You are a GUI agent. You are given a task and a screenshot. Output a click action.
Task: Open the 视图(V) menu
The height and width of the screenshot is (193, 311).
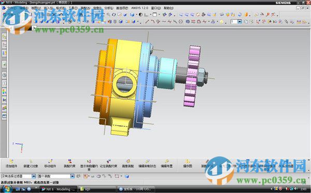click(x=36, y=8)
